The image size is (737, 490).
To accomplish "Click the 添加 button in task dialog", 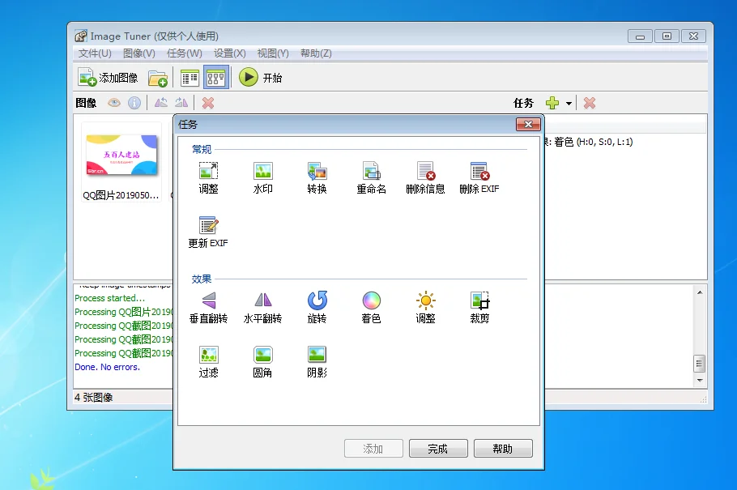I will point(373,449).
